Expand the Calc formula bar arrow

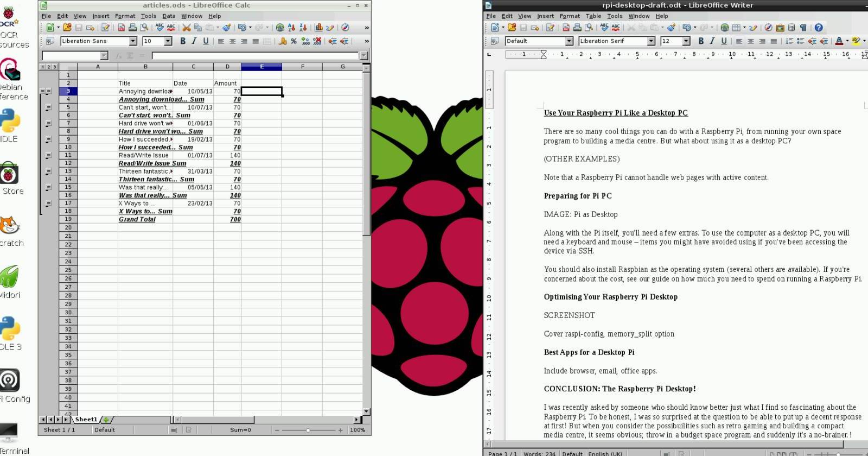click(364, 55)
